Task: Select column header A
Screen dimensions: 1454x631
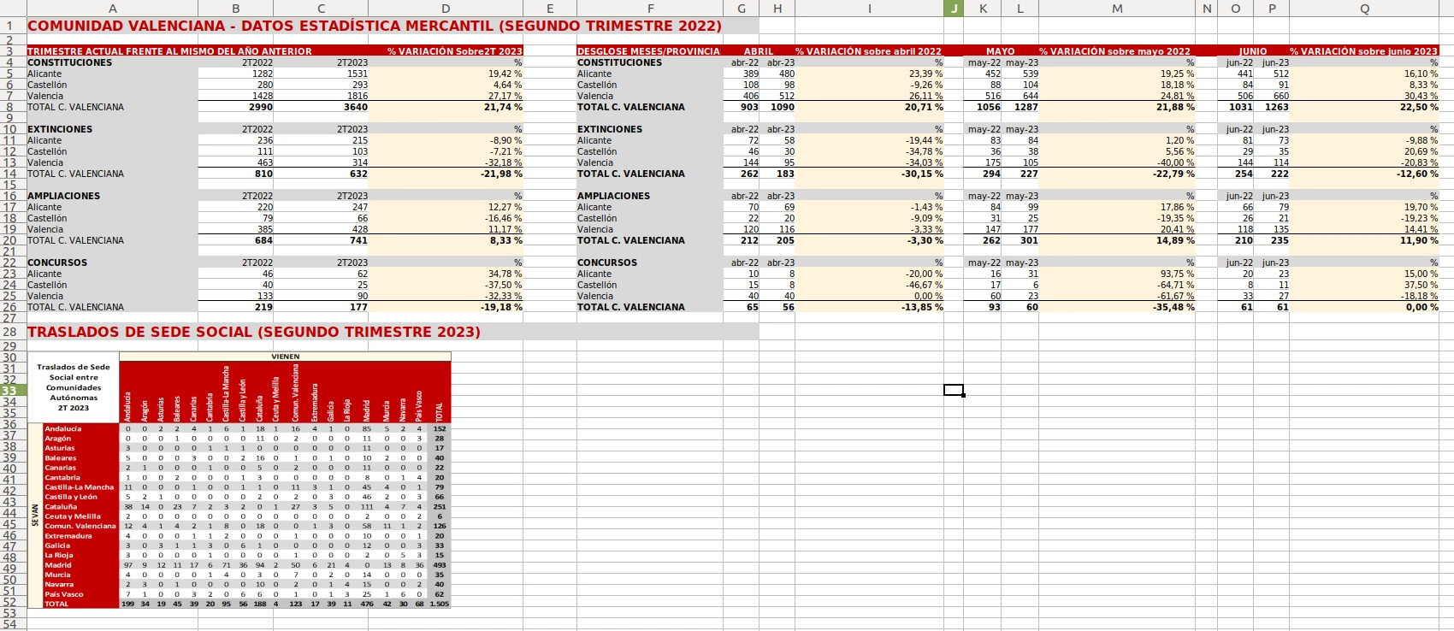Action: (x=112, y=9)
